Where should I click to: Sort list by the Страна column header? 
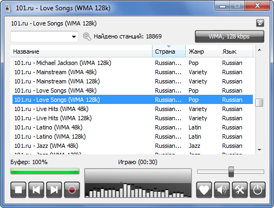click(169, 51)
